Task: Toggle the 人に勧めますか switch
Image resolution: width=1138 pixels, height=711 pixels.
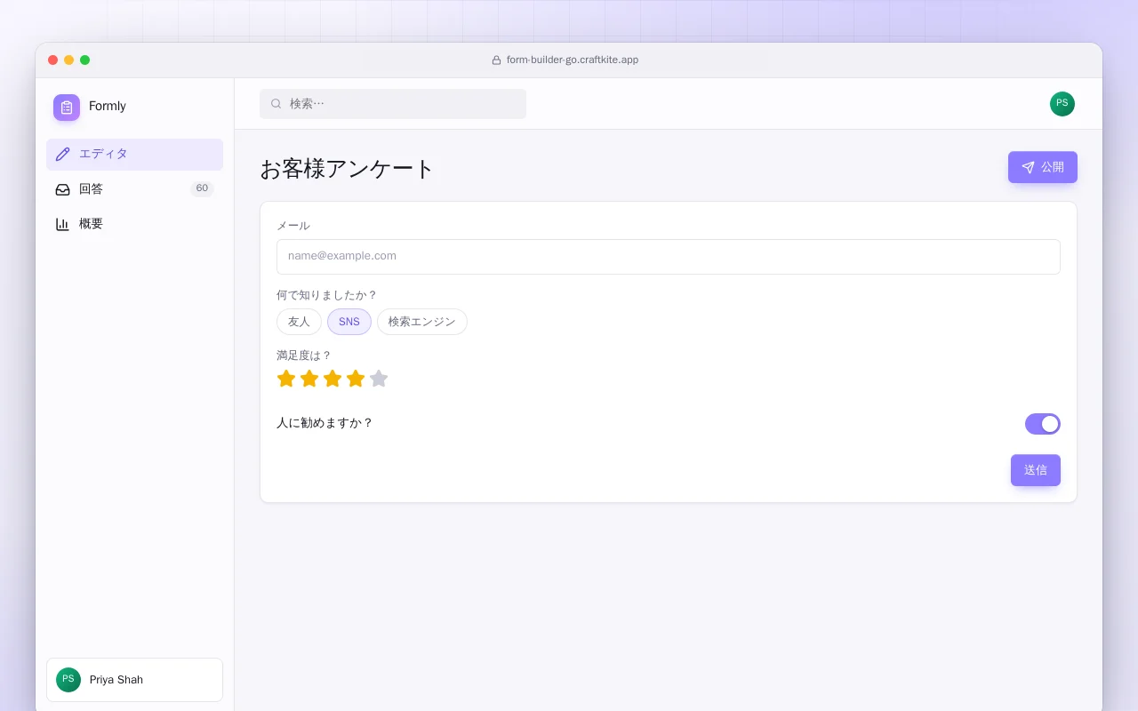Action: (1043, 424)
